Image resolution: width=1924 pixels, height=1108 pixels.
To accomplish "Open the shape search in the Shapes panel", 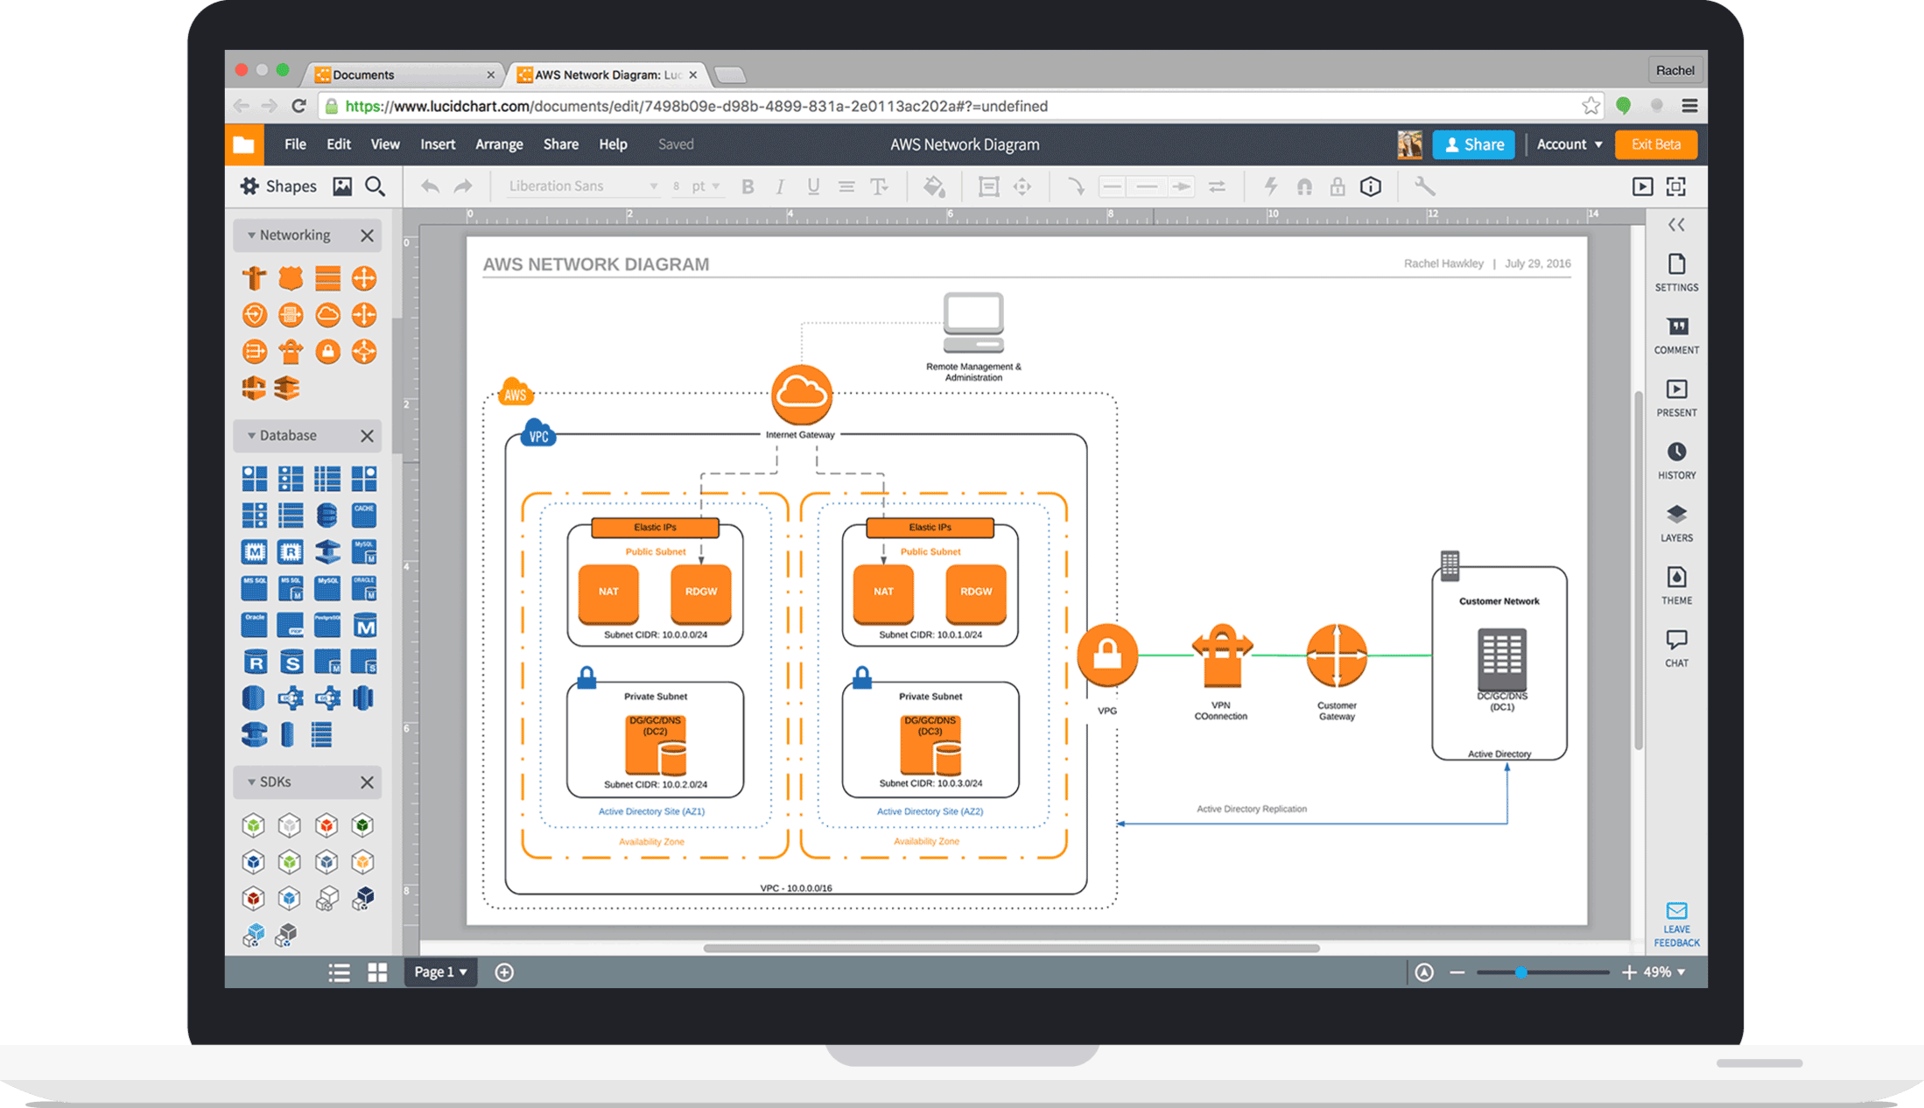I will coord(376,186).
